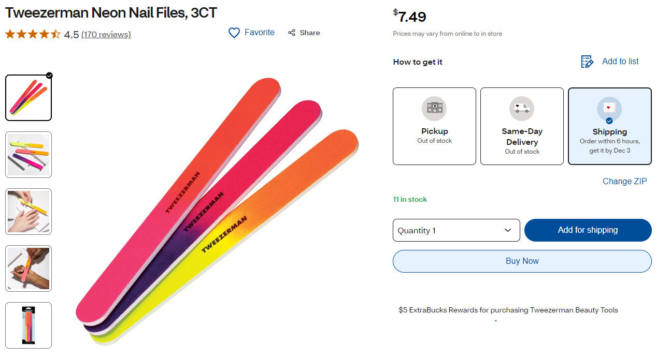Open the Quantity dropdown
This screenshot has height=358, width=656.
tap(456, 230)
